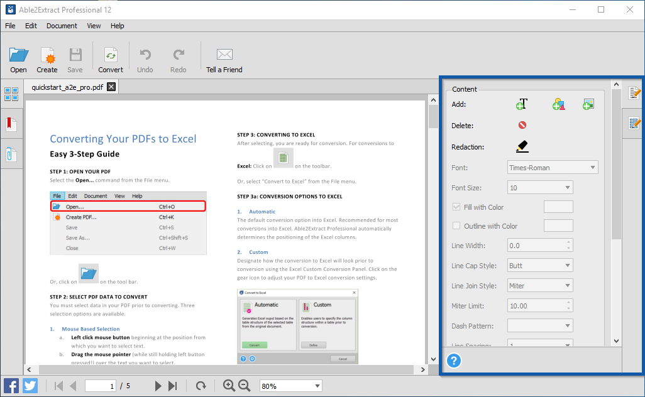
Task: Click the "Easy 3-Step Guide" subtitle
Action: 85,154
